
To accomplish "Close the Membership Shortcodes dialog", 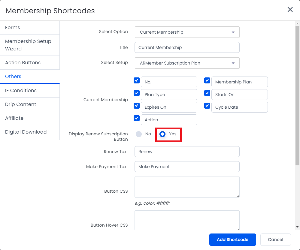I will click(x=290, y=9).
